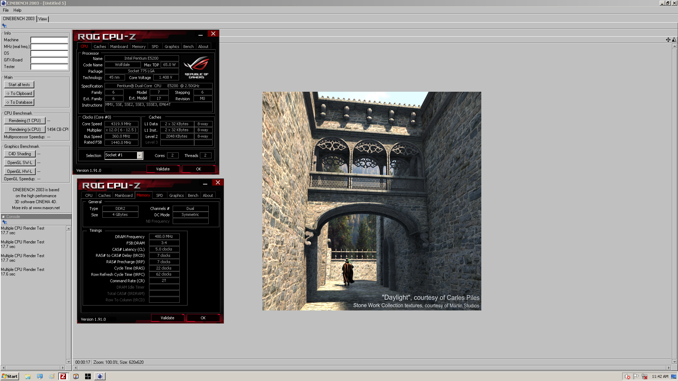
Task: Click into the Machine input field
Action: pyautogui.click(x=49, y=40)
